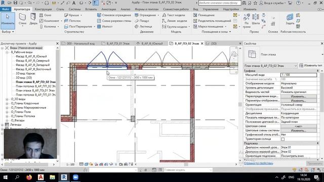Screen dimensions: 324x182
Task: Select the Линия модели tool
Action: pos(175,21)
